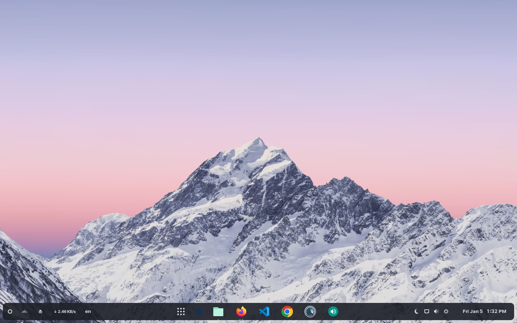The height and width of the screenshot is (323, 517).
Task: Click the empty desktop wallpaper
Action: 258,72
